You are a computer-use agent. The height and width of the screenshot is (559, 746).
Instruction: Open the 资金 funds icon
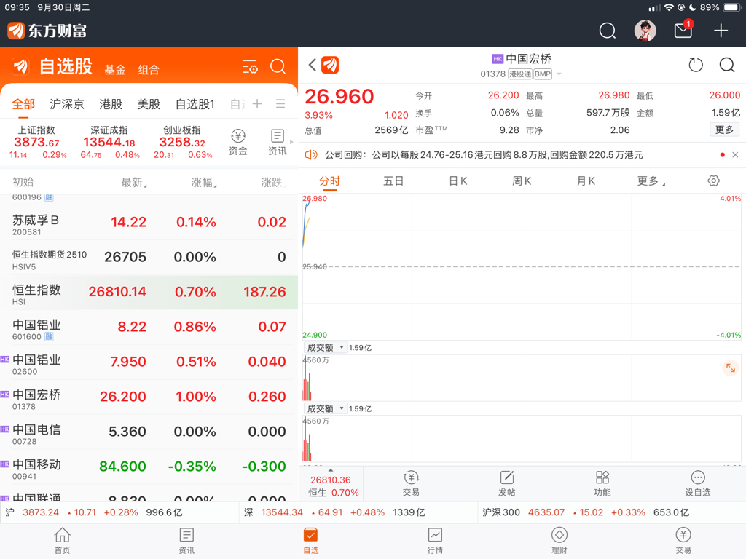238,142
